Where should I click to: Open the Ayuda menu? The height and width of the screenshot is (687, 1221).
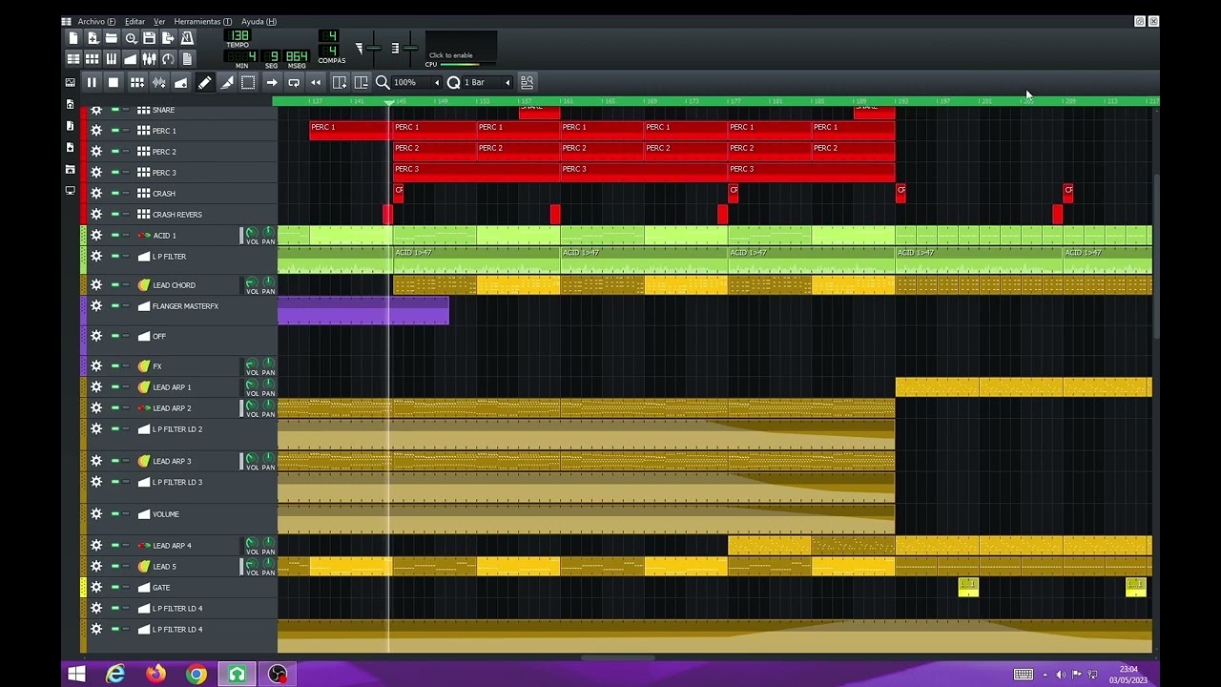[x=259, y=21]
